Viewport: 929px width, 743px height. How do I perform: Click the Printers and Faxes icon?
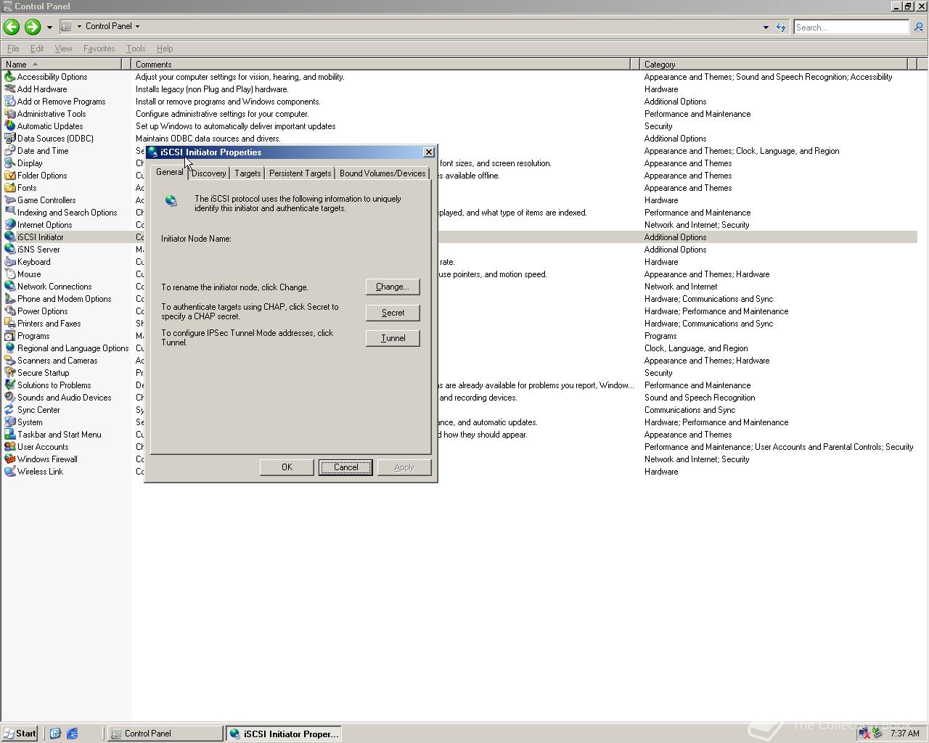click(x=9, y=324)
